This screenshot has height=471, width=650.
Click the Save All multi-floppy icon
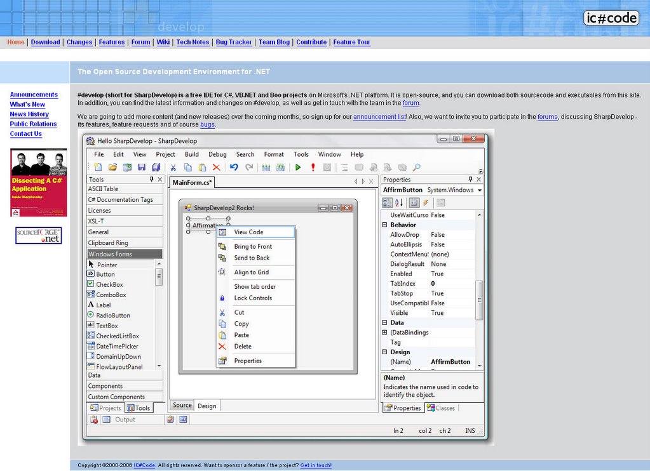(x=156, y=168)
